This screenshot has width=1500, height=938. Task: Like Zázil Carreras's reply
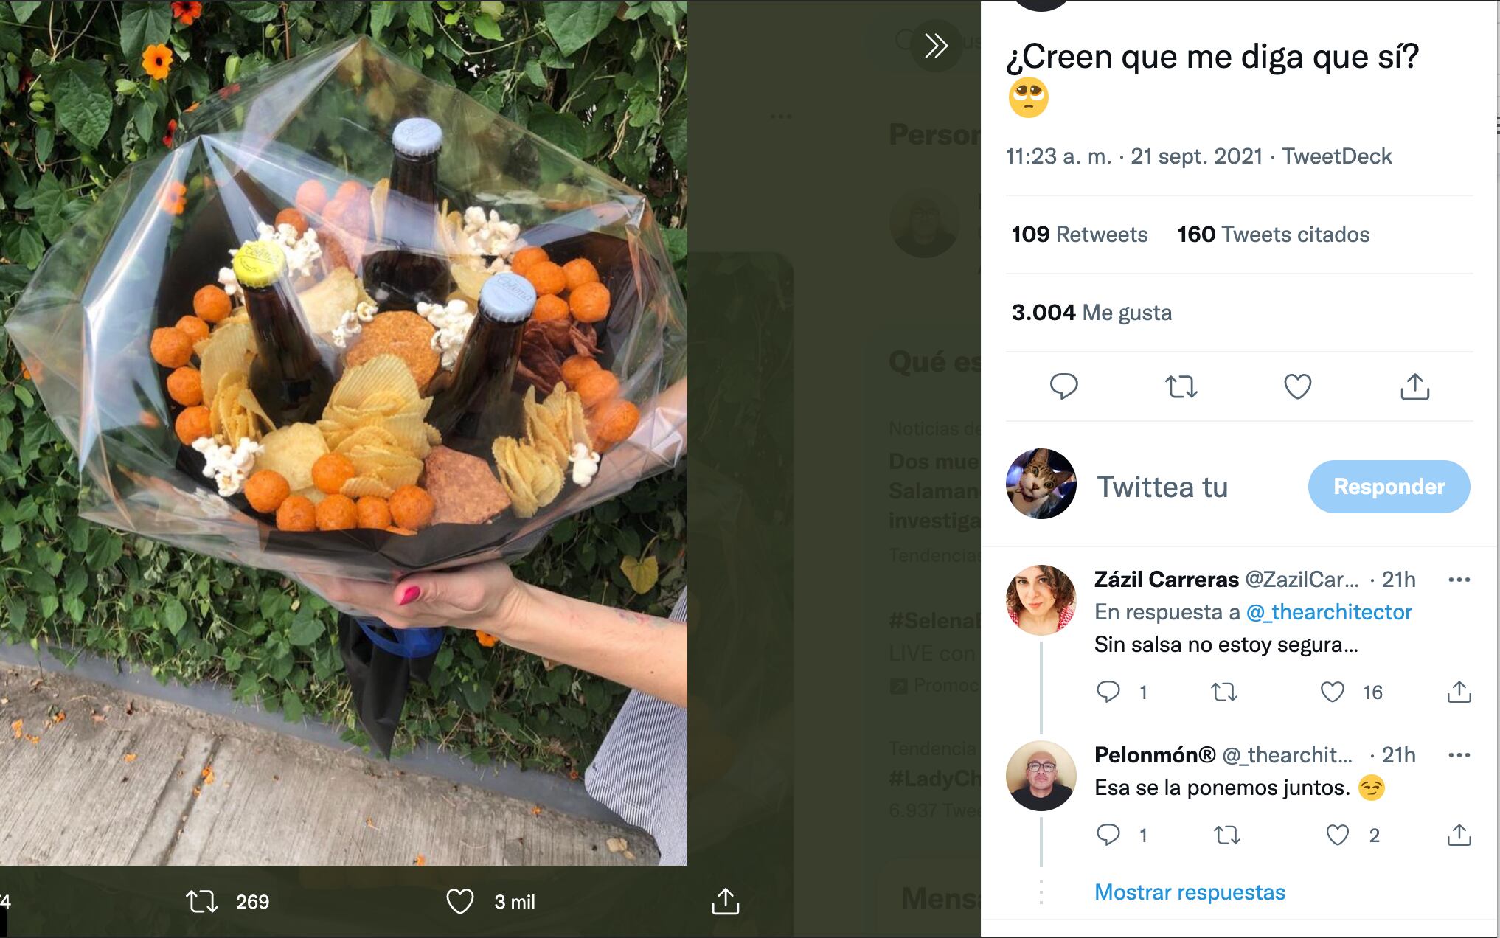point(1332,692)
